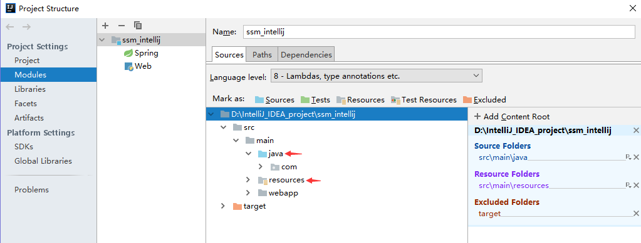Mark as Sources folder icon
The width and height of the screenshot is (641, 243).
point(259,100)
